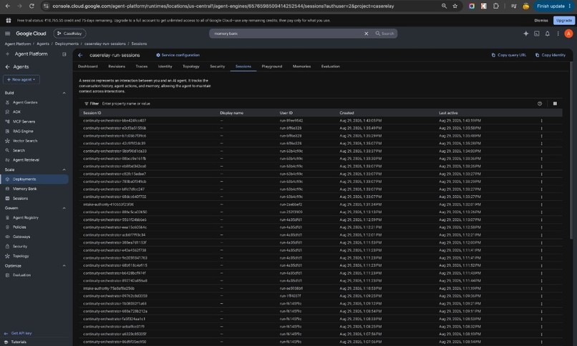
Task: Open browser Extensions puzzle icon
Action: pos(496,6)
